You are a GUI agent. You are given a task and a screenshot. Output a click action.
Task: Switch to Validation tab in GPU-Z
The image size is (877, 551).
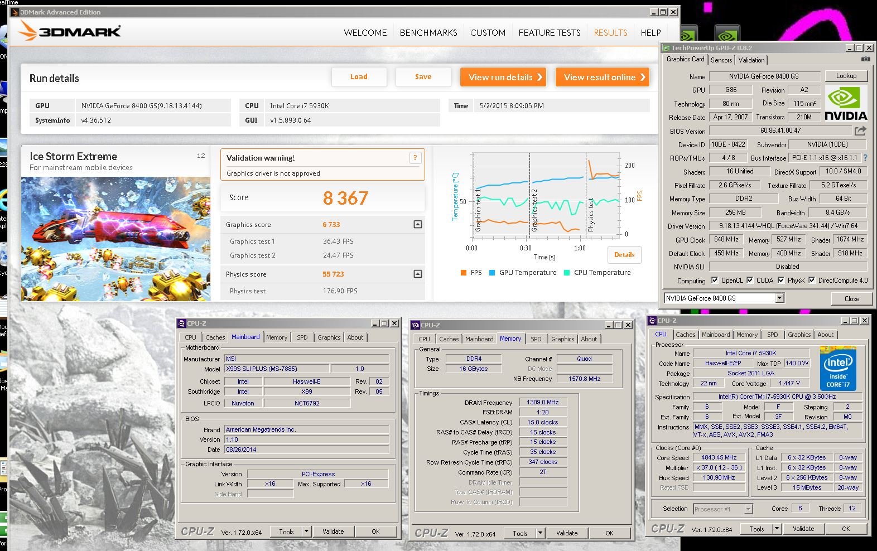pyautogui.click(x=751, y=60)
